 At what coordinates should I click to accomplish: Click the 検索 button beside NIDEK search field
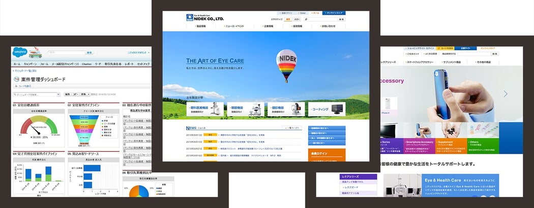point(341,19)
